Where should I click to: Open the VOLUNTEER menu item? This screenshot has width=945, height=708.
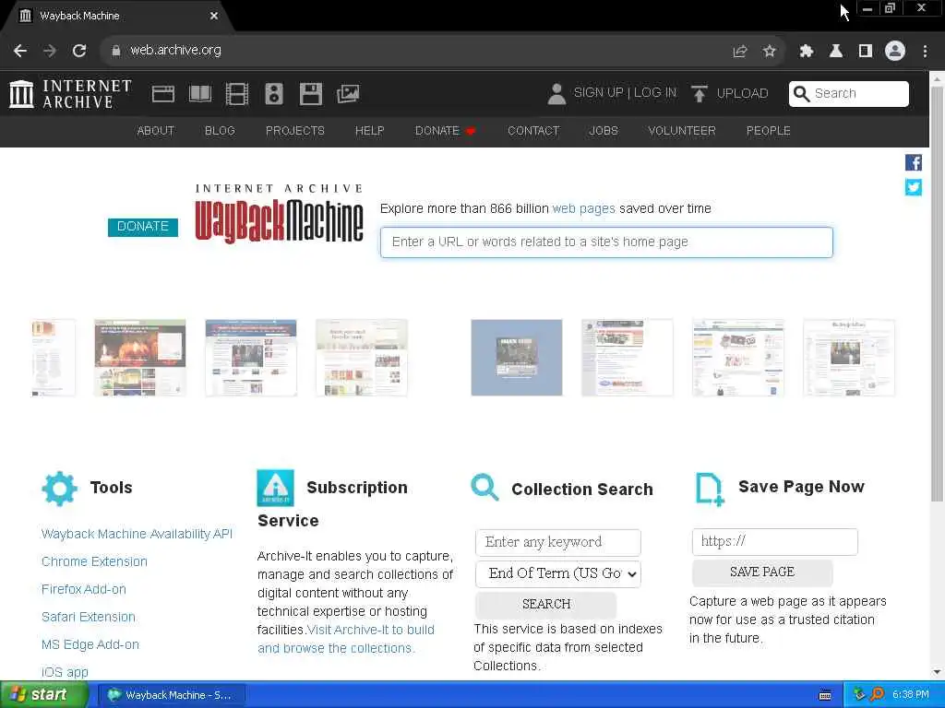coord(682,131)
